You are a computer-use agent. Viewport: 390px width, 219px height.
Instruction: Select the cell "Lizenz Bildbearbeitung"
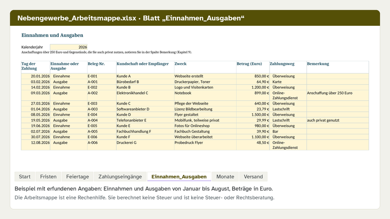(205, 109)
